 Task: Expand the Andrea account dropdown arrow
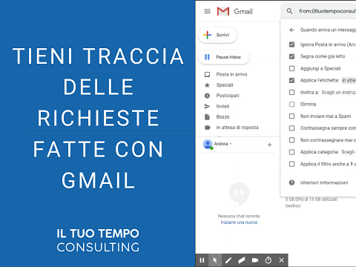point(231,144)
